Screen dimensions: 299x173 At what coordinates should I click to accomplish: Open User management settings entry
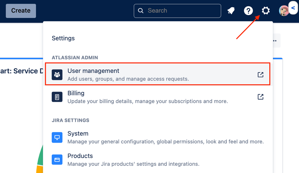pos(158,74)
